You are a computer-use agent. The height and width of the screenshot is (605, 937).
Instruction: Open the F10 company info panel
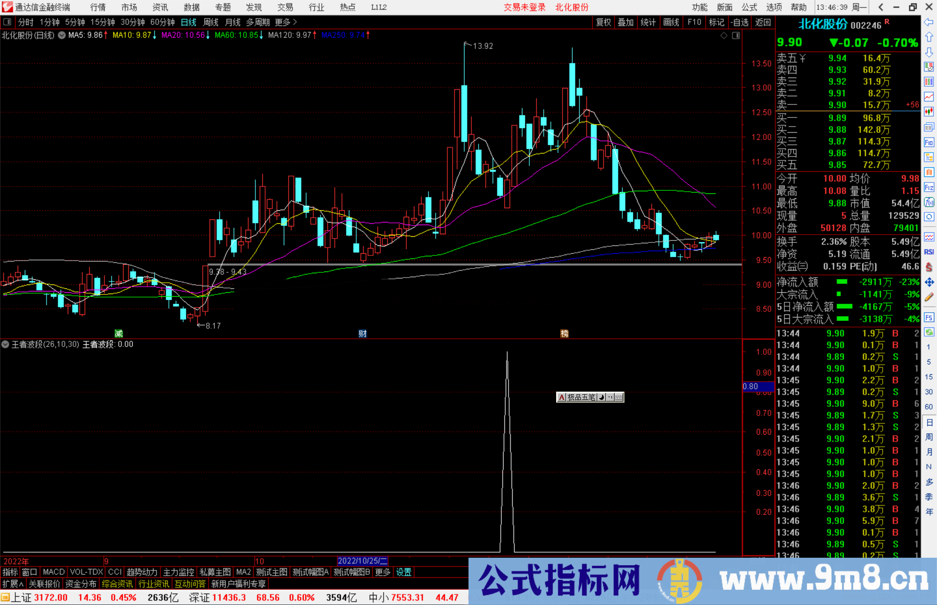point(694,22)
